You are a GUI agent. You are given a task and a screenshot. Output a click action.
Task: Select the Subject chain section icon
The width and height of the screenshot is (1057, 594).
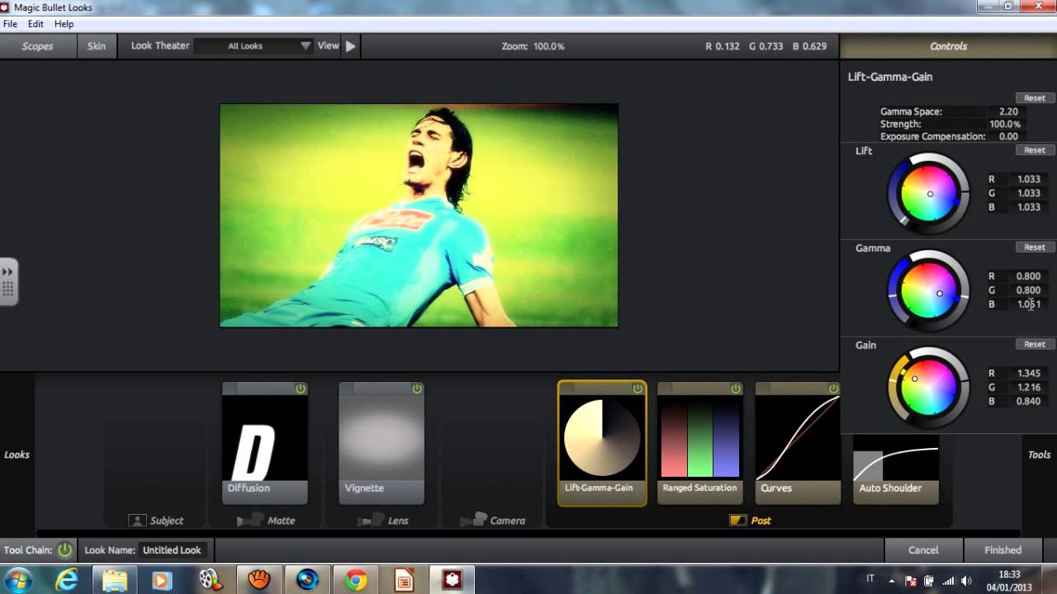point(137,521)
